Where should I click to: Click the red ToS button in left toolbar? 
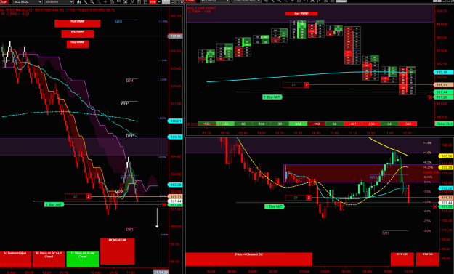click(153, 1)
